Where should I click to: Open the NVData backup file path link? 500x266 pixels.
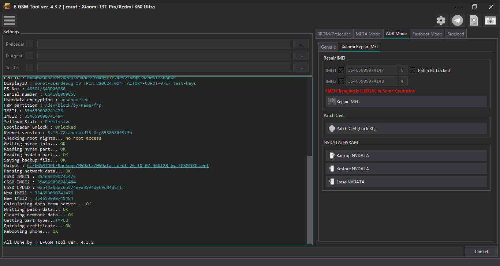tap(118, 166)
